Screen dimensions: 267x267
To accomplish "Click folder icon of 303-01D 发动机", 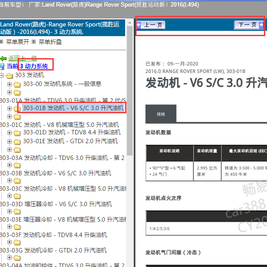I will pos(17,133).
